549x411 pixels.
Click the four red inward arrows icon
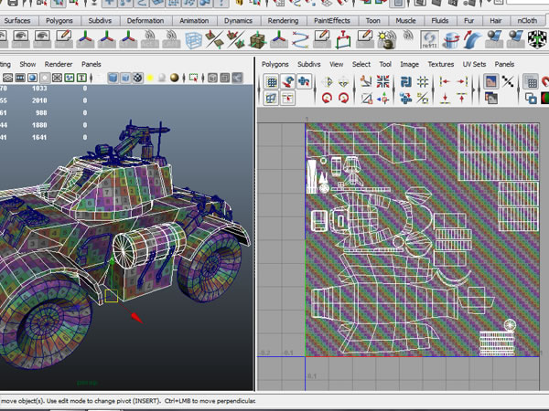[382, 82]
